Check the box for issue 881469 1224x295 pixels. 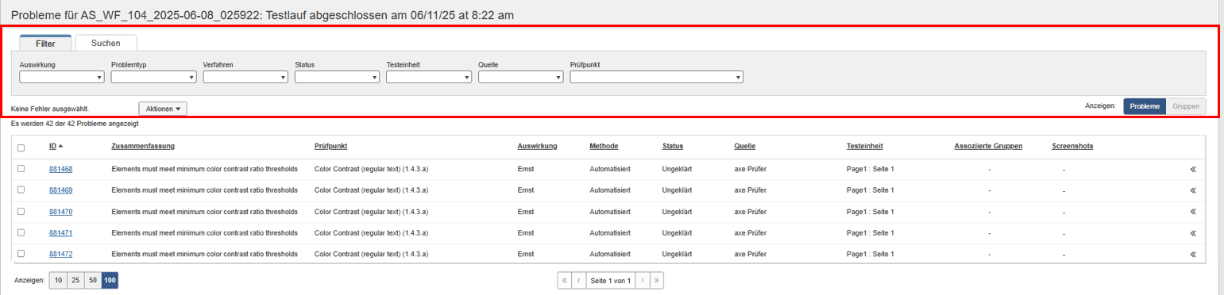pos(21,190)
